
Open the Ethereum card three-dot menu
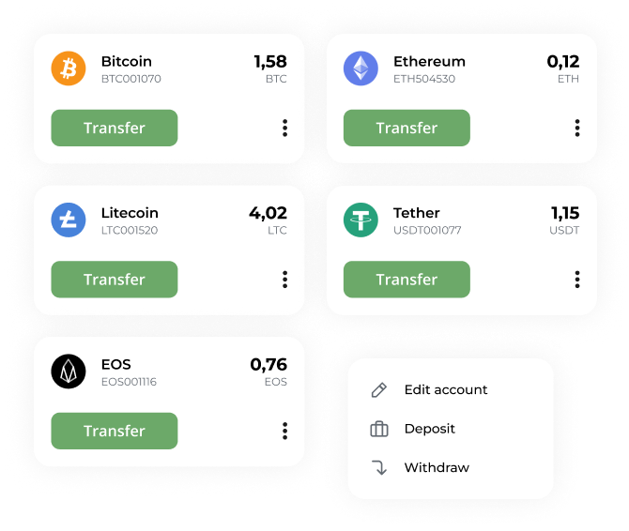pyautogui.click(x=577, y=128)
